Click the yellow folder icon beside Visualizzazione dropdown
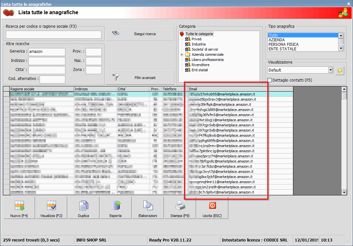The width and height of the screenshot is (353, 246). click(x=340, y=70)
